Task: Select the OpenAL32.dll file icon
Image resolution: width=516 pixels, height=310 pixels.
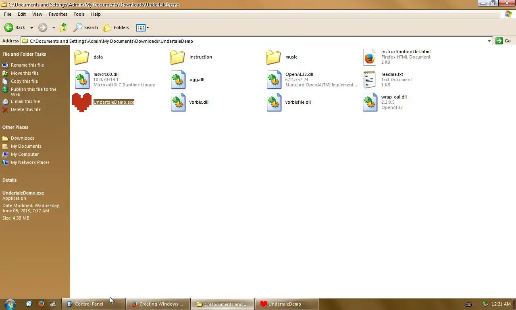Action: (274, 80)
